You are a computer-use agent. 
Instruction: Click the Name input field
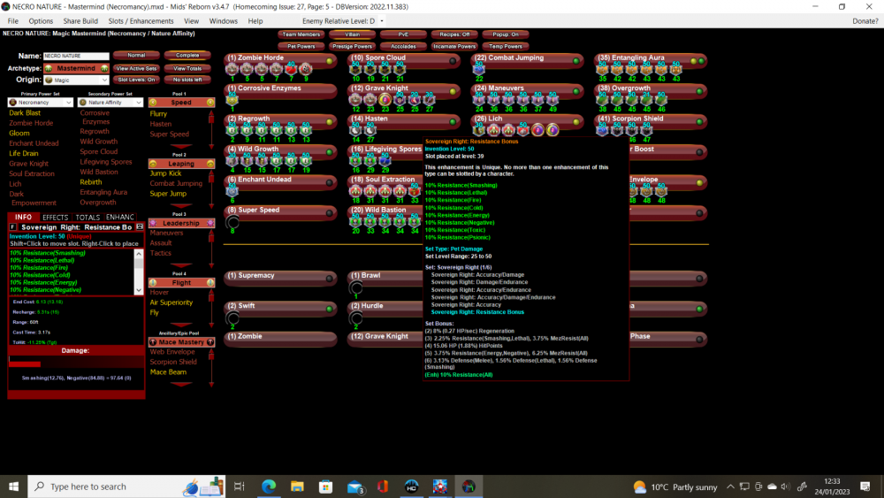76,56
